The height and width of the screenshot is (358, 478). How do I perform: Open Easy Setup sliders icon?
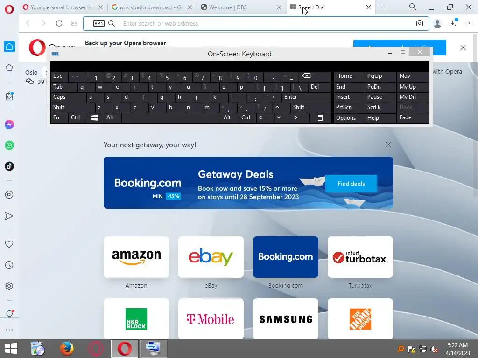(x=468, y=23)
